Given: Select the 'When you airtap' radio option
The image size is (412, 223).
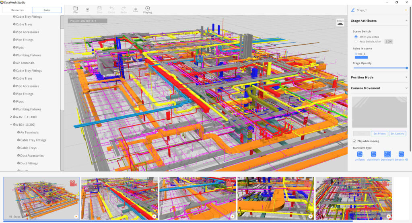Looking at the screenshot, I should pos(356,37).
